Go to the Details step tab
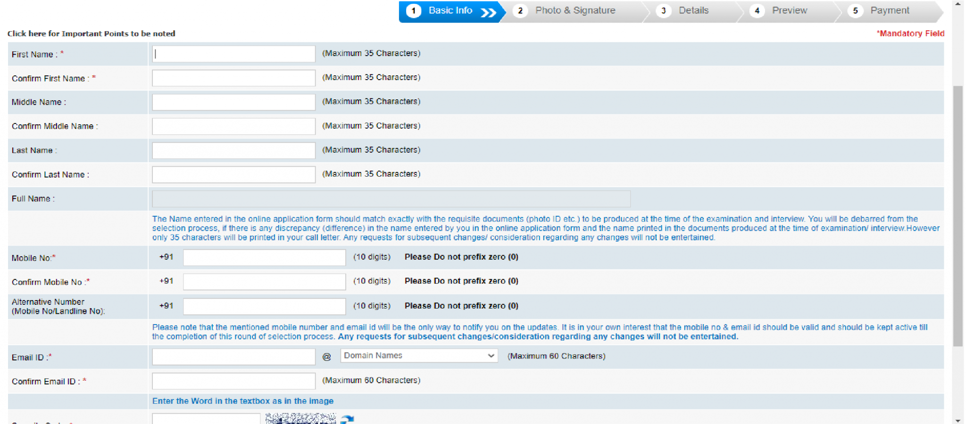 (x=693, y=11)
